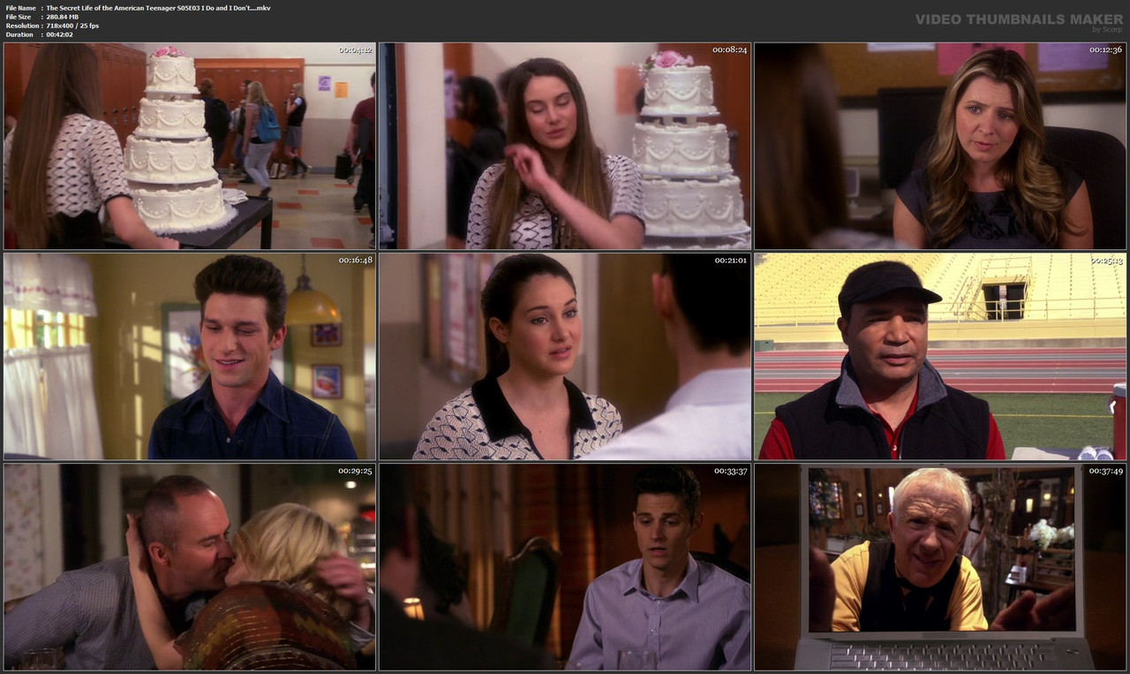Open the stadium thumbnail stamped 00:25:13
The height and width of the screenshot is (674, 1130).
(940, 356)
